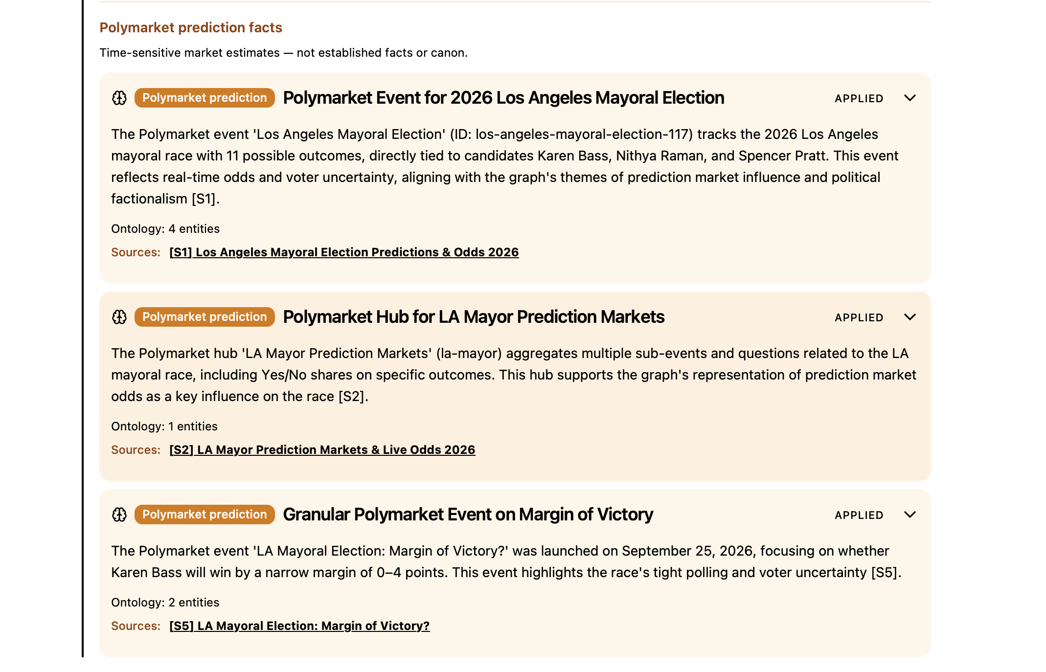The width and height of the screenshot is (1046, 672).
Task: Click title Granular Polymarket Event on Margin of Victory
Action: point(468,515)
